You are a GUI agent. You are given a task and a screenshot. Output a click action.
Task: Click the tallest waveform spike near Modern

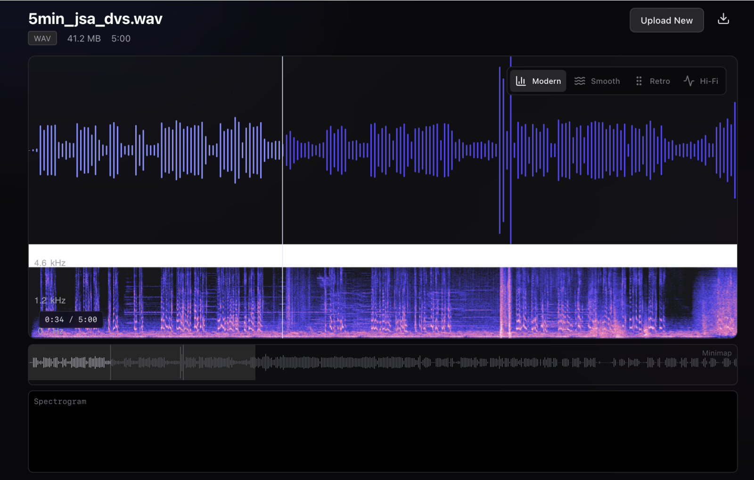click(510, 151)
